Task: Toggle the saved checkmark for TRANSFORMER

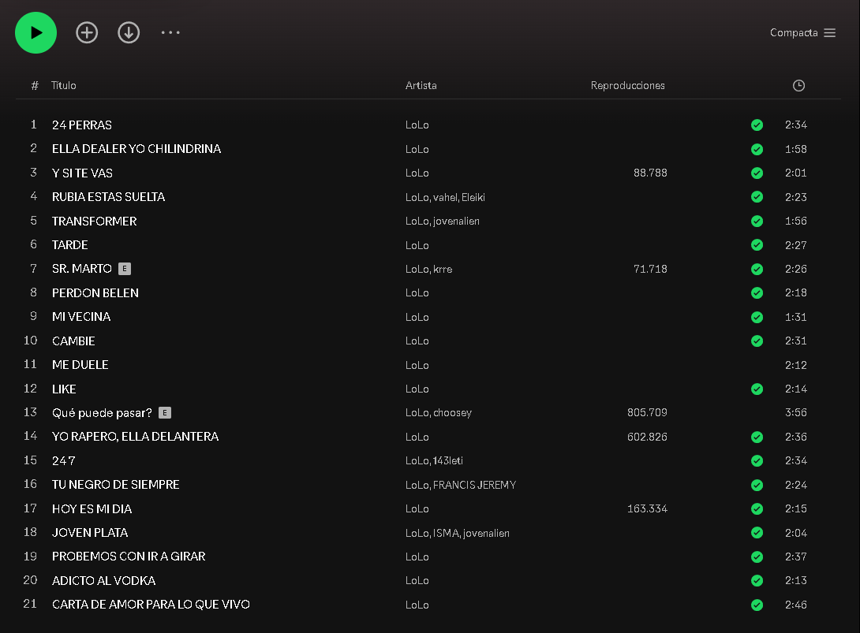Action: [x=757, y=221]
